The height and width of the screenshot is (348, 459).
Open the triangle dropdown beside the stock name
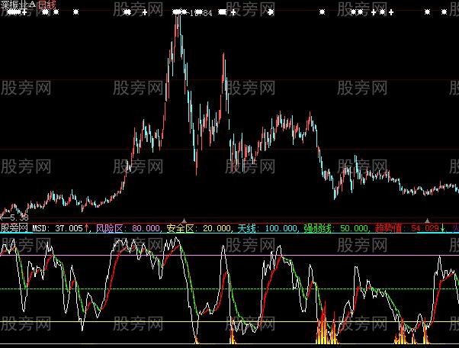[x=34, y=5]
